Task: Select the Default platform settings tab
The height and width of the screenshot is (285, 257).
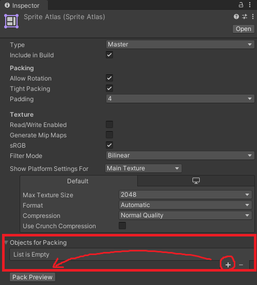Action: pos(78,181)
